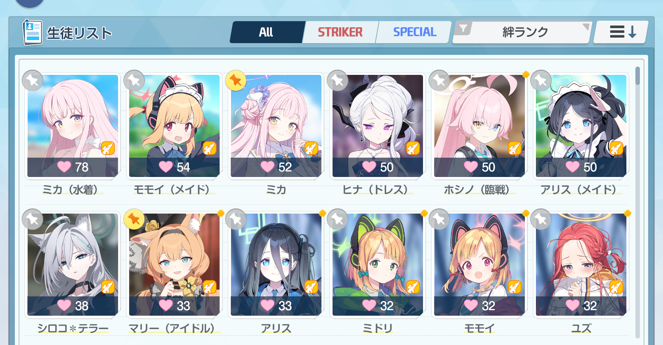Screen dimensions: 663x345
Task: Open ミドリ student name label
Action: (x=377, y=328)
